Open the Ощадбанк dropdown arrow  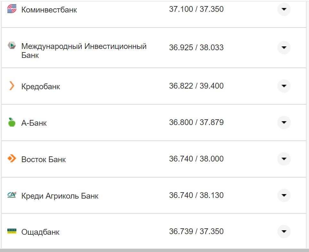[284, 232]
